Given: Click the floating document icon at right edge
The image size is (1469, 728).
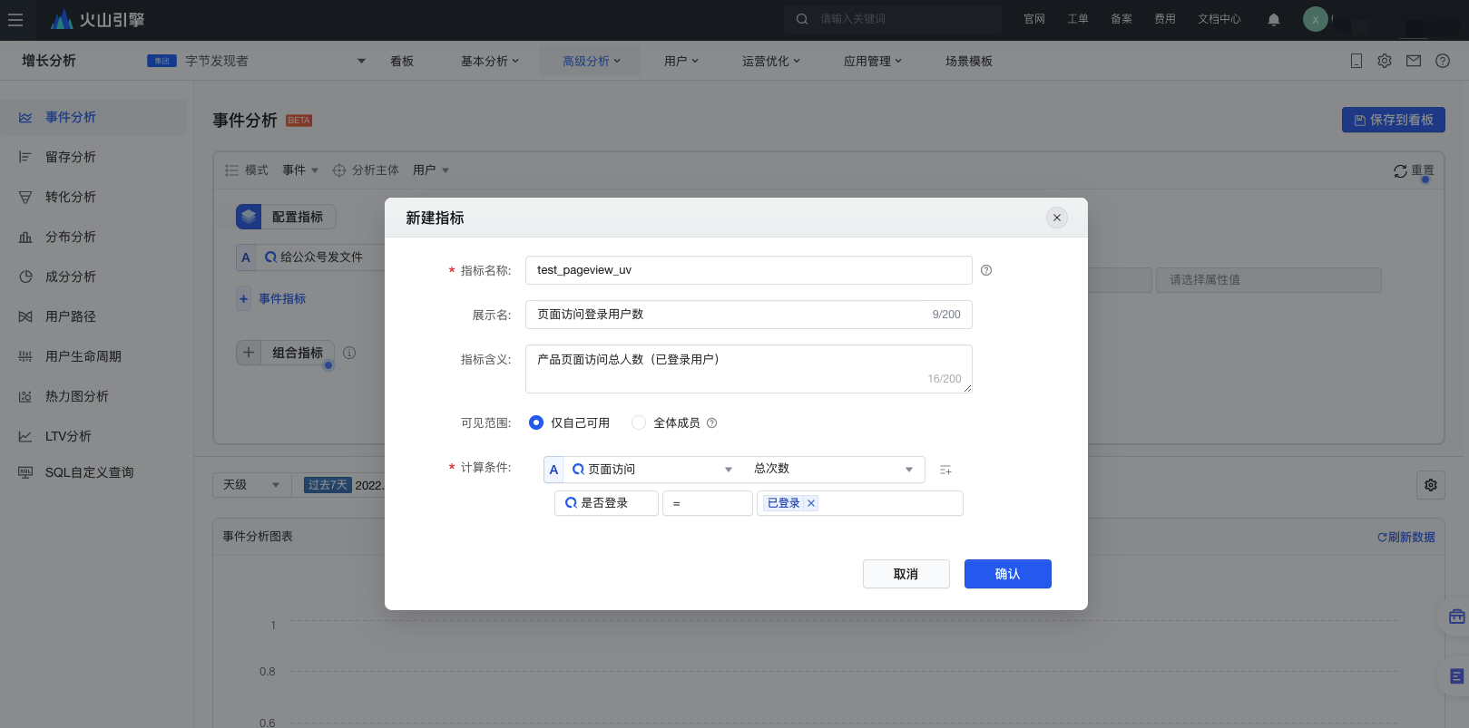Looking at the screenshot, I should [x=1457, y=675].
